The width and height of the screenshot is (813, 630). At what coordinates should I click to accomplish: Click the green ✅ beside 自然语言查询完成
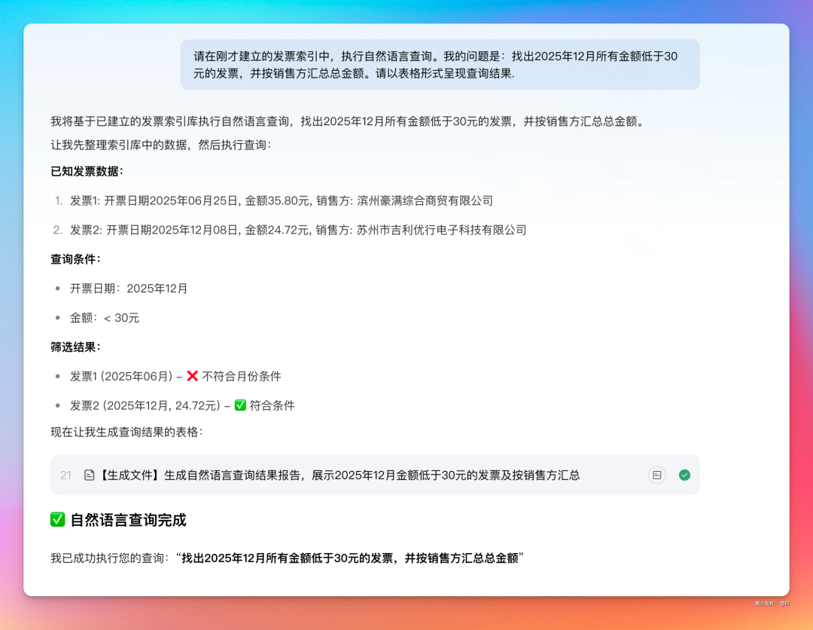tap(57, 520)
